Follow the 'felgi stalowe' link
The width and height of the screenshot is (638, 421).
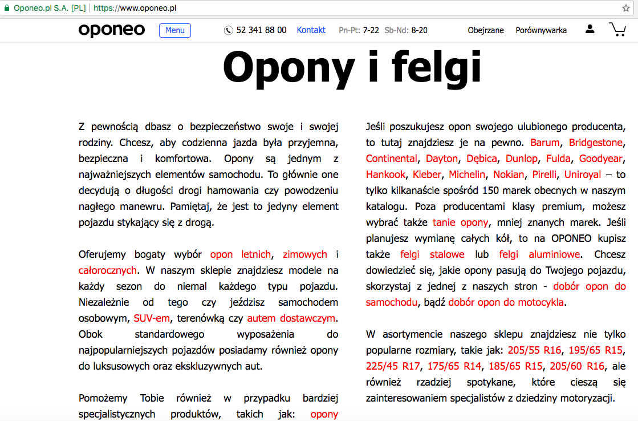[432, 254]
